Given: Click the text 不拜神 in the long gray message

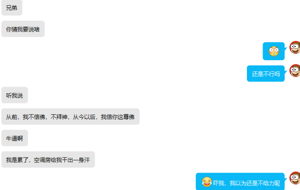Looking at the screenshot, I should tap(59, 117).
